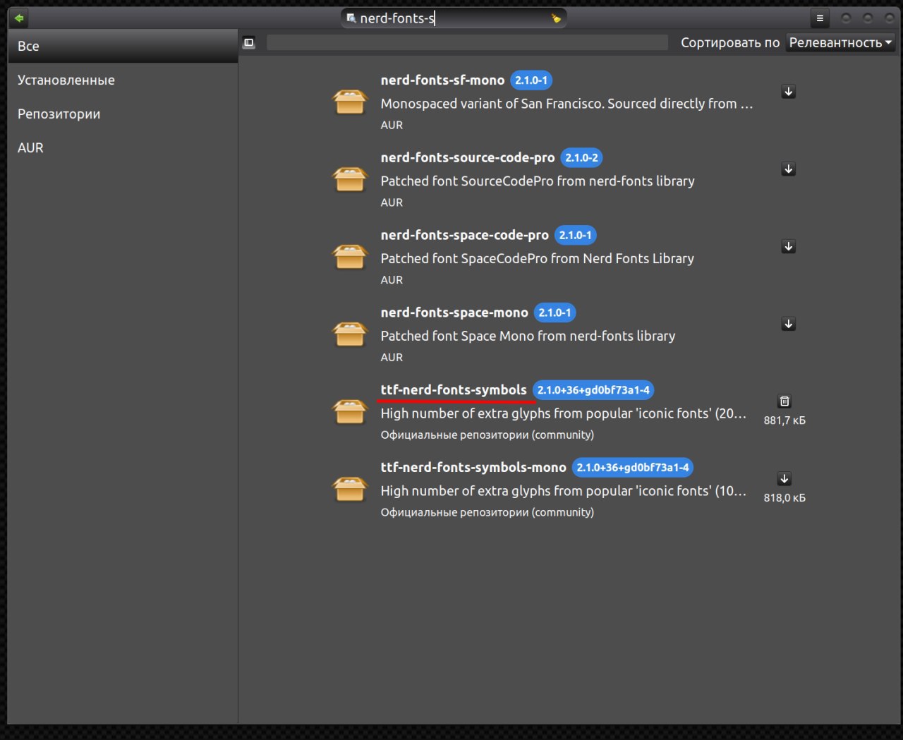Click version badge of ttf-nerd-fonts-symbols
Viewport: 903px width, 740px height.
(593, 390)
